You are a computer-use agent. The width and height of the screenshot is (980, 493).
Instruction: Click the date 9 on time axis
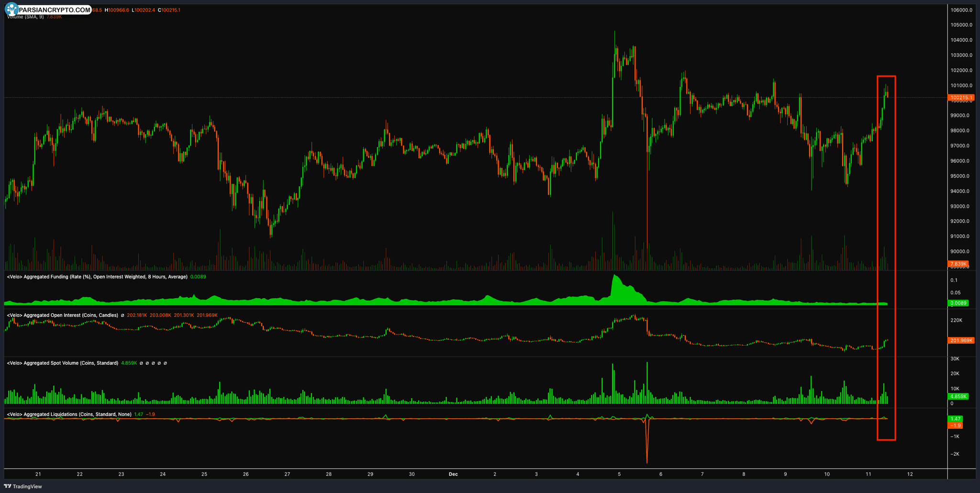[785, 474]
